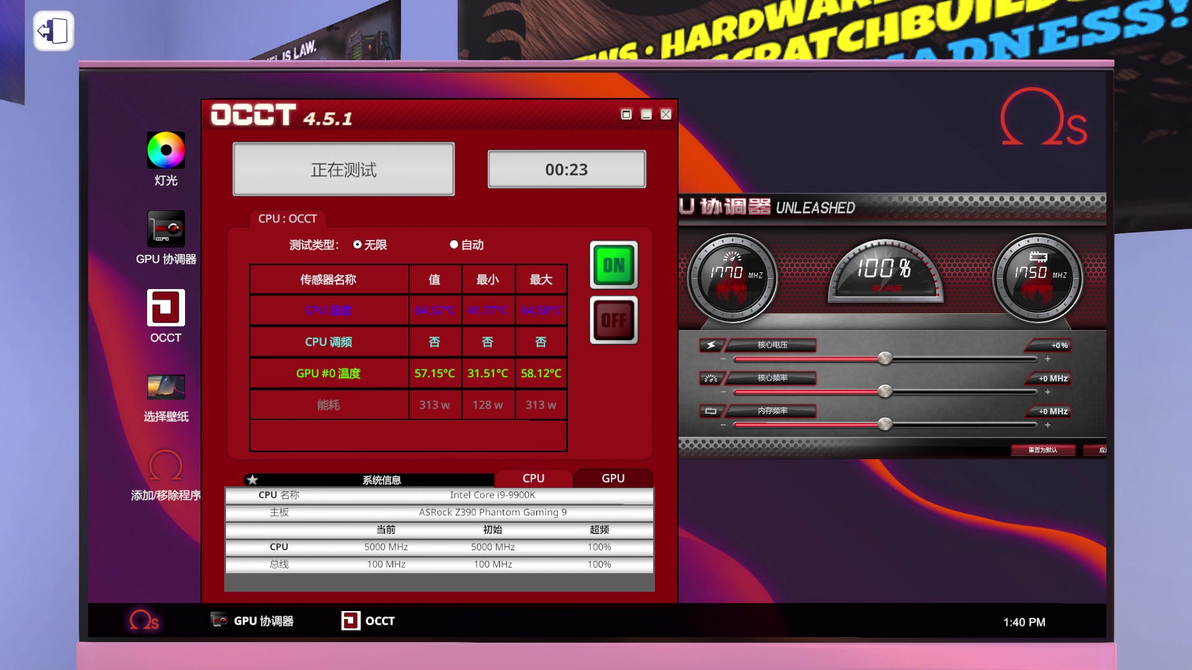Increase 核心电压 with the plus button
Image resolution: width=1192 pixels, height=670 pixels.
1048,359
